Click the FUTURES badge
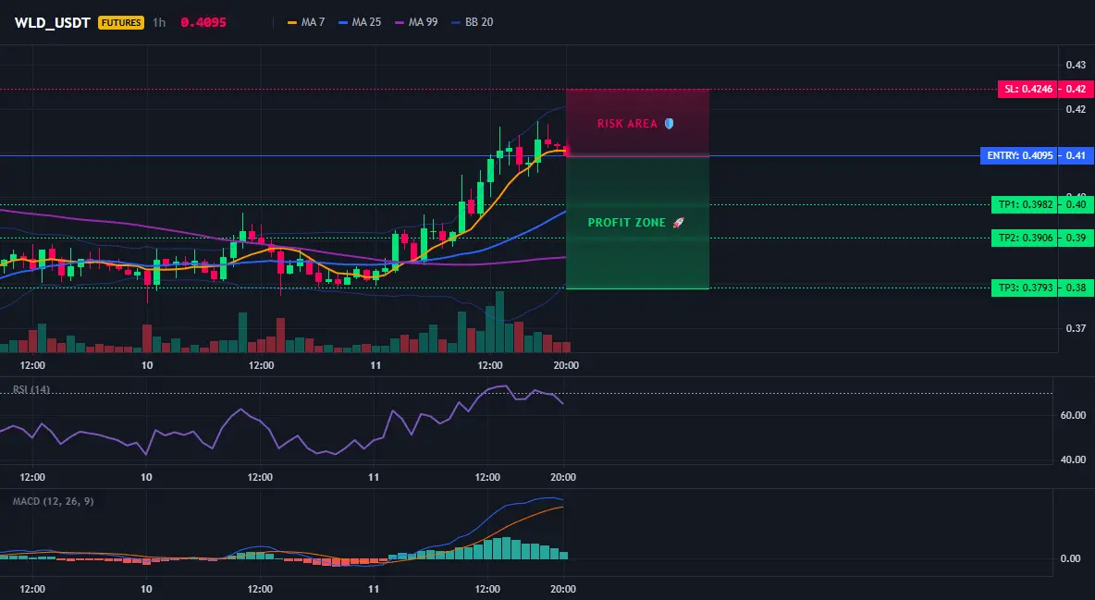Viewport: 1095px width, 600px height. point(121,22)
